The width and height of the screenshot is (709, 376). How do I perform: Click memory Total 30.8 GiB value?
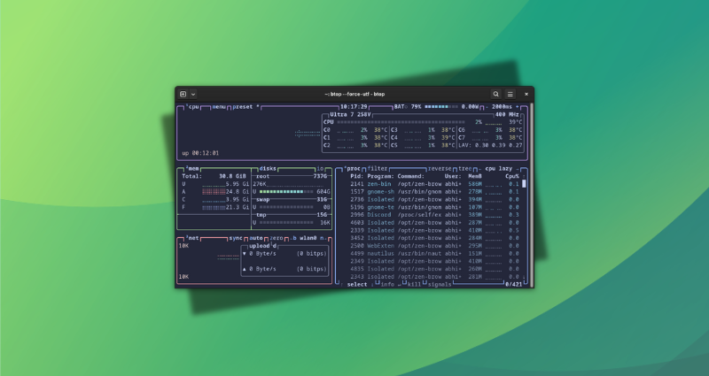tap(232, 176)
